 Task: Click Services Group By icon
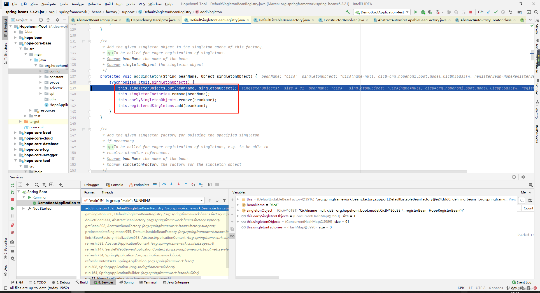tap(37, 185)
